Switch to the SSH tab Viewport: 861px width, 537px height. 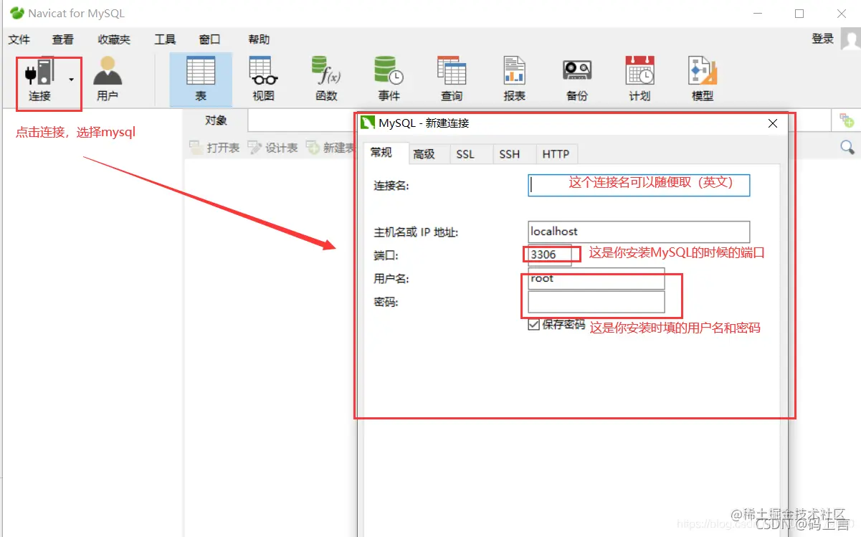click(x=510, y=153)
